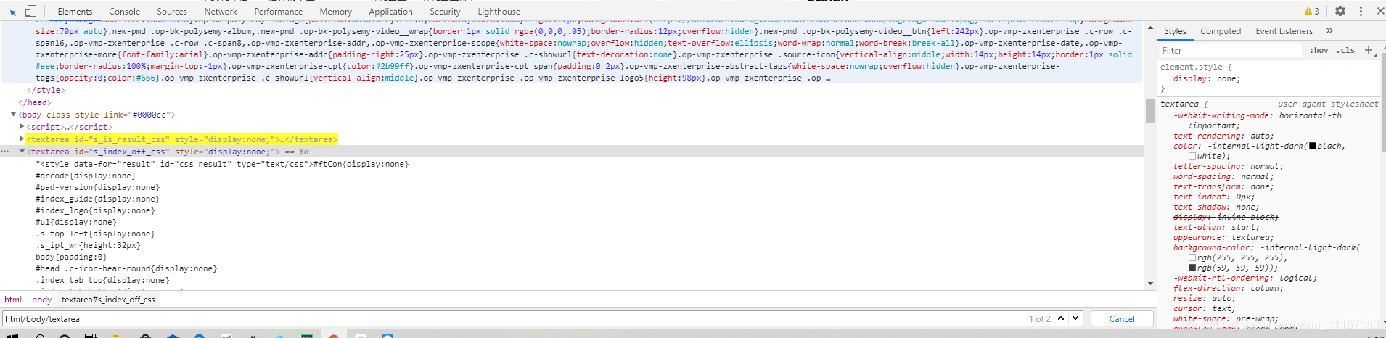Show more sidebar tabs chevron
Image resolution: width=1386 pixels, height=338 pixels.
[x=1329, y=31]
